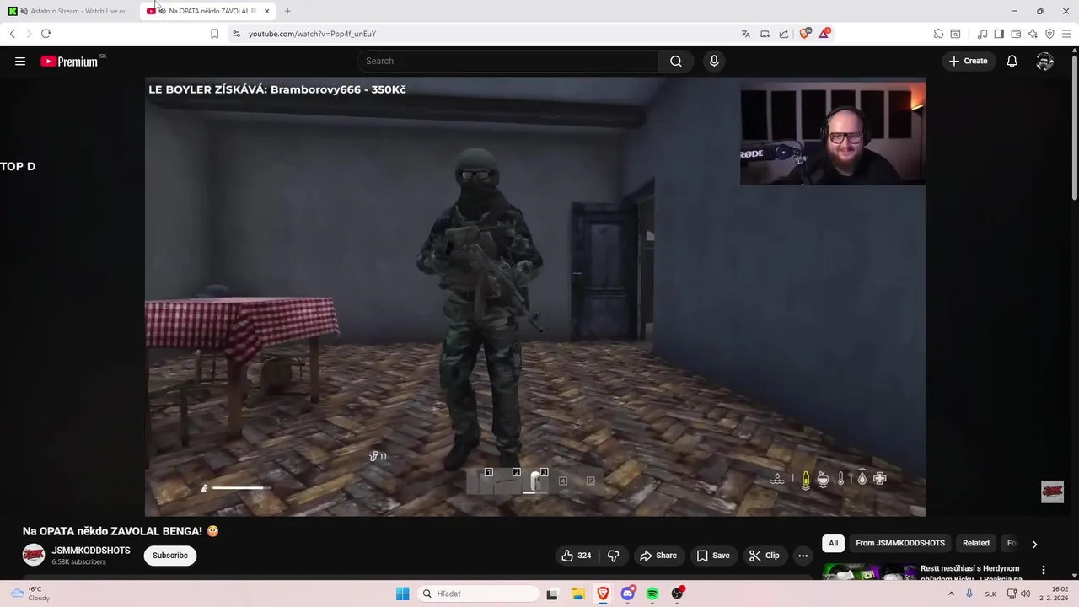1079x607 pixels.
Task: Open the Leo AI sparkle icon
Action: 1033,34
